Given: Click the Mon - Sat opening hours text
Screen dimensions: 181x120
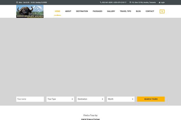Looking at the screenshot, I should (33, 2).
